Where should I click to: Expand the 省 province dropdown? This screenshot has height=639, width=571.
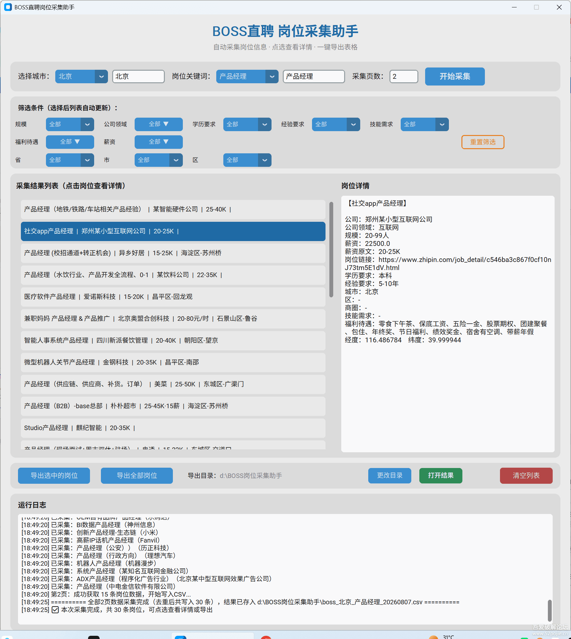pos(70,160)
